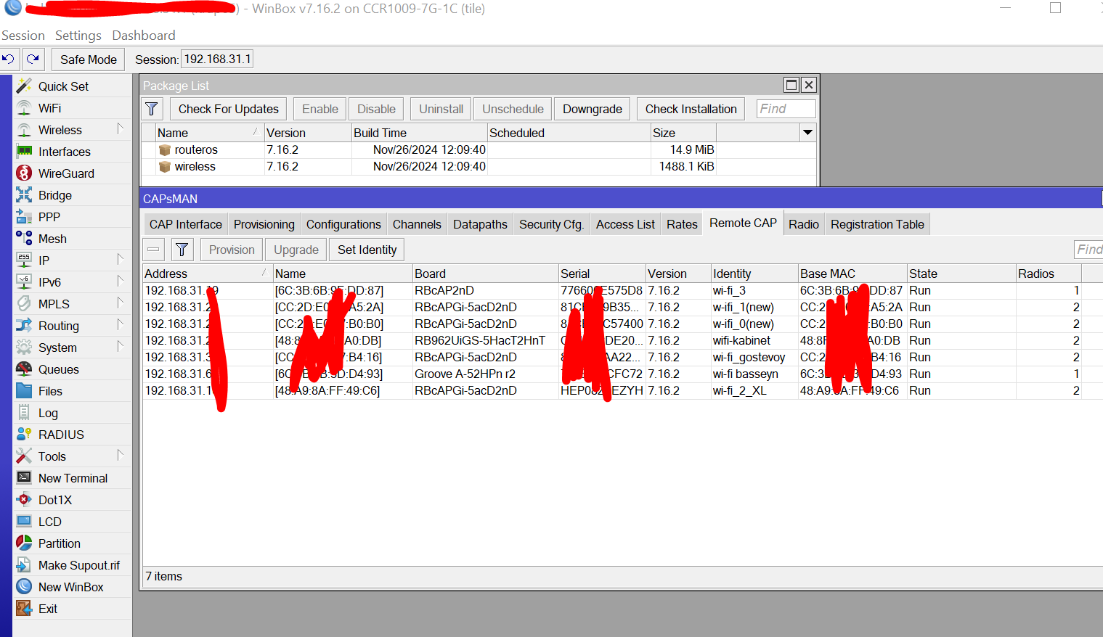
Task: Expand the IP submenu
Action: (x=121, y=260)
